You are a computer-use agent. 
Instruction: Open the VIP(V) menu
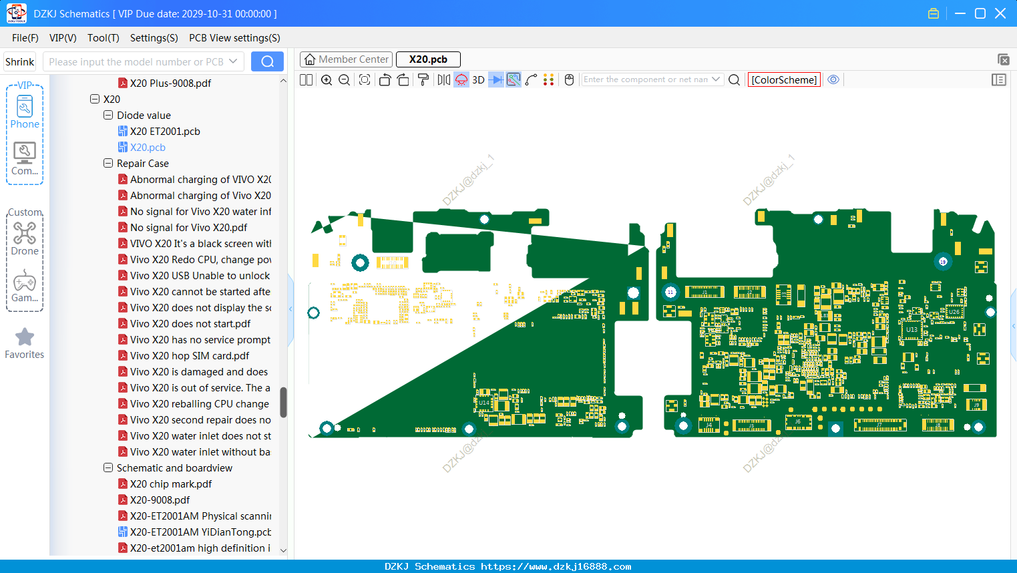[x=63, y=38]
